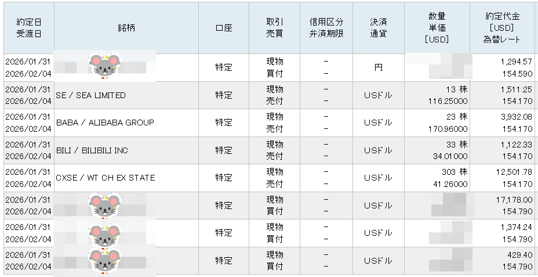The width and height of the screenshot is (538, 277).
Task: Click the 約定日 受渡日 column header
Action: pyautogui.click(x=29, y=28)
